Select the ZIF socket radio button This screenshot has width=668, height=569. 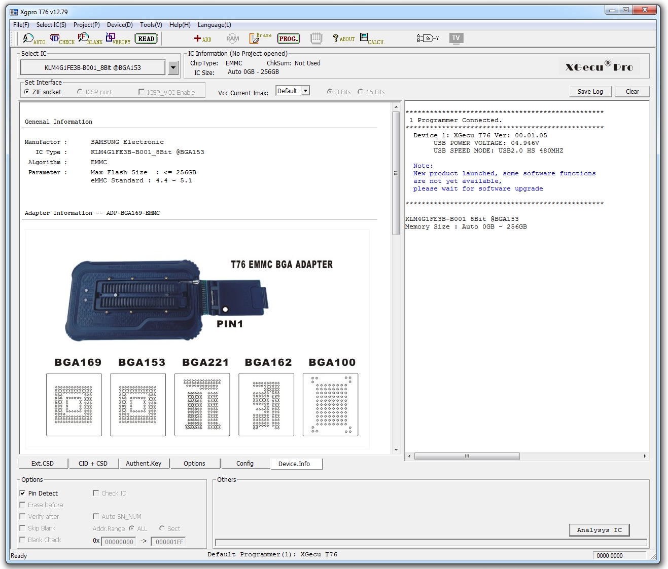27,92
